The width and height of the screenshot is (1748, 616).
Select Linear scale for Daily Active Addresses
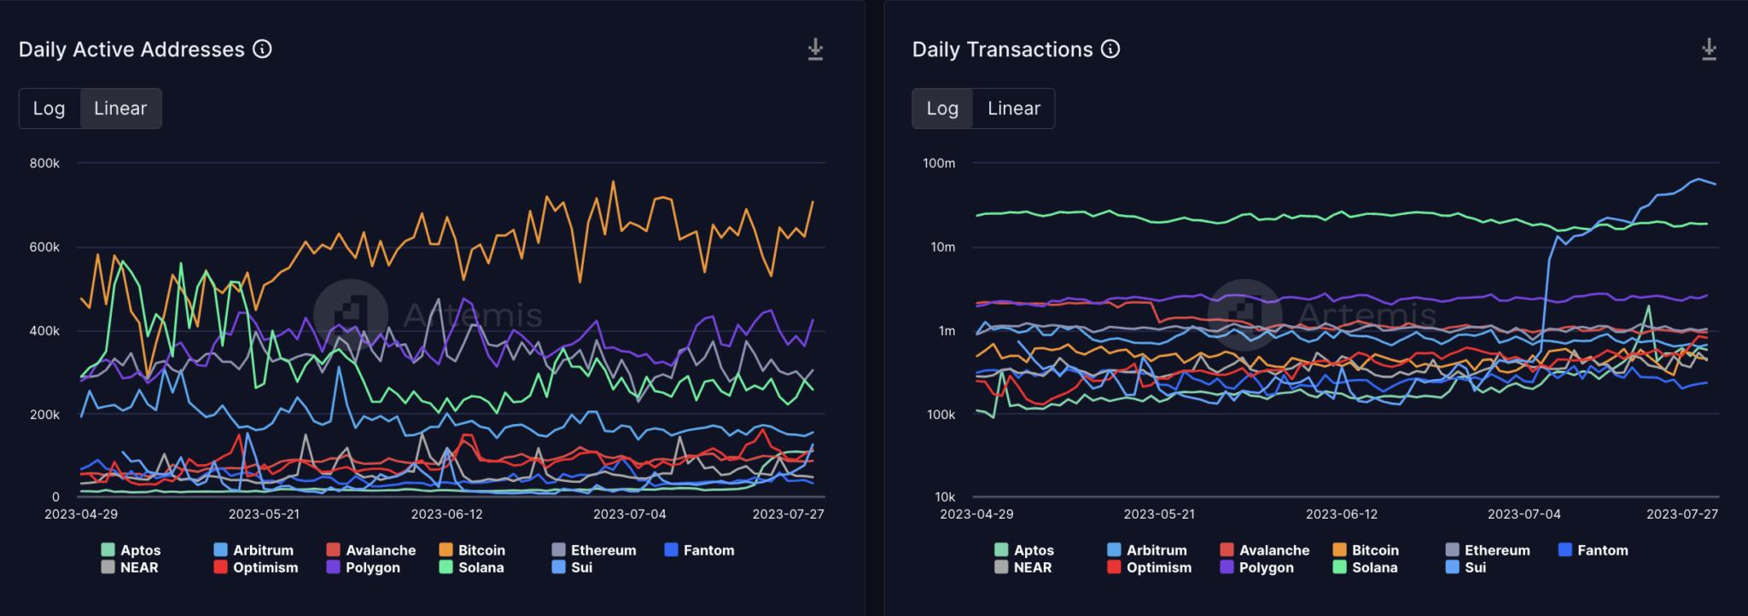120,108
